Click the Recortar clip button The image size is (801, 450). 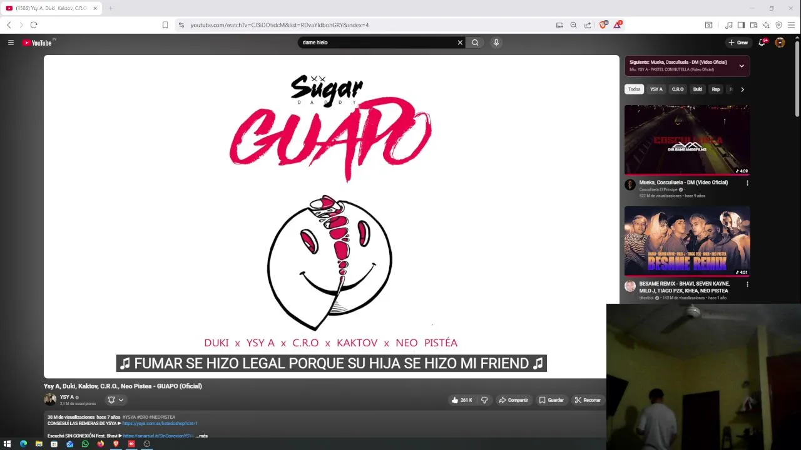(x=588, y=400)
